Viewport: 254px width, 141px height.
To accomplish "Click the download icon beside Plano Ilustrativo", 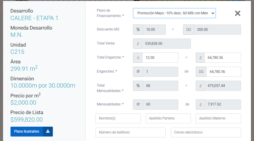I will click(48, 131).
